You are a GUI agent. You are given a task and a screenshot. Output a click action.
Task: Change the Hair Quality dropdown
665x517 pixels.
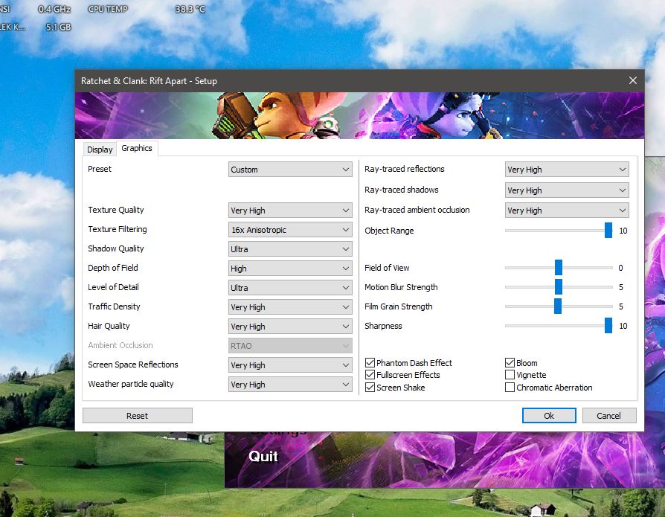coord(290,326)
